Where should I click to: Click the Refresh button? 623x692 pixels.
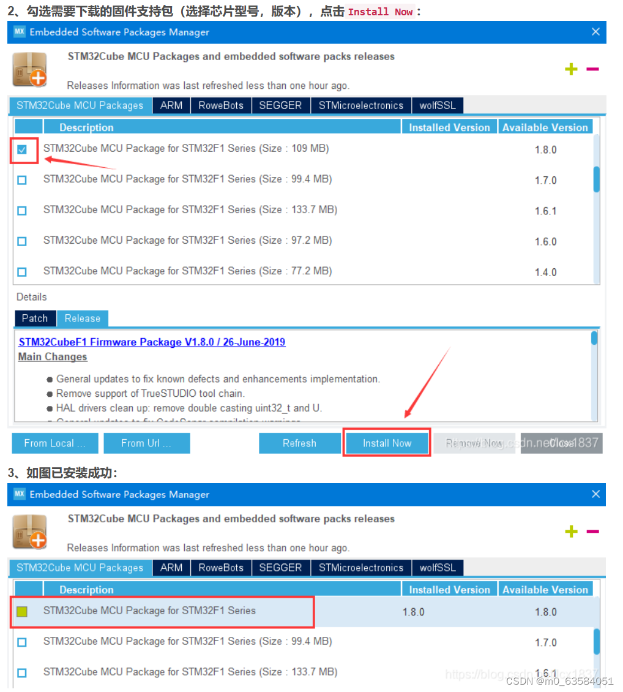pyautogui.click(x=300, y=443)
